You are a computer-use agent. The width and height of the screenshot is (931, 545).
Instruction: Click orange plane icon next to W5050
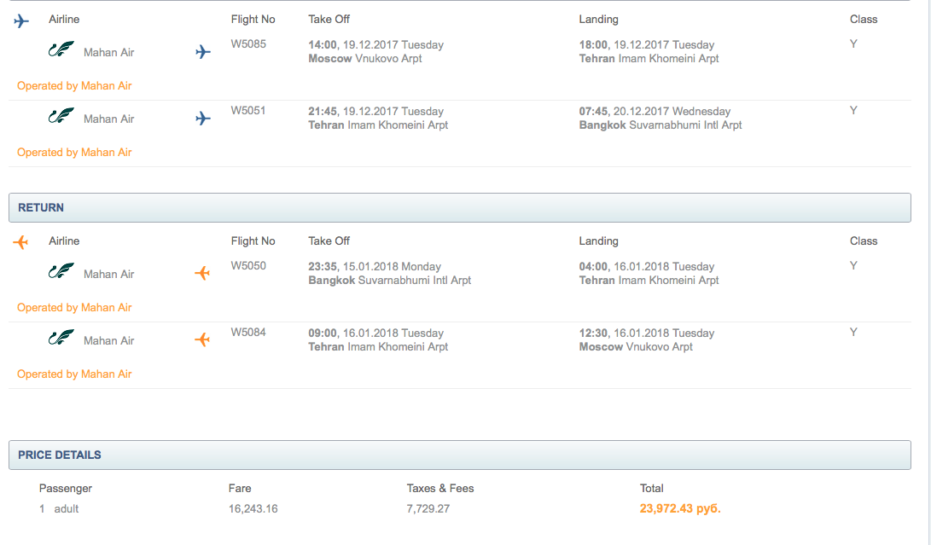202,274
